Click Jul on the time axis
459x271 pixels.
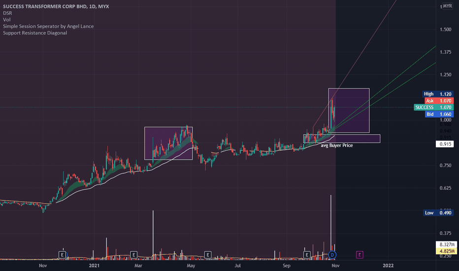pos(238,266)
